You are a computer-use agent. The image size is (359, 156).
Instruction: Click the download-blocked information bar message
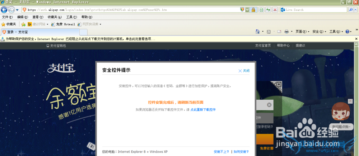80,39
